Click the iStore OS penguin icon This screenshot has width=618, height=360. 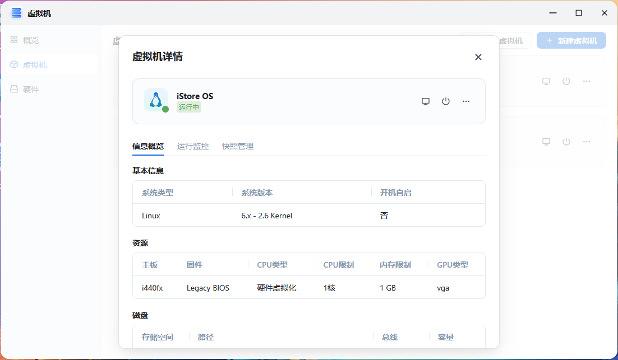156,100
